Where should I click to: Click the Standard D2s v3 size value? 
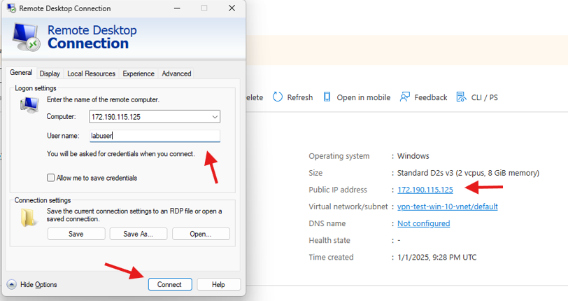tap(468, 173)
